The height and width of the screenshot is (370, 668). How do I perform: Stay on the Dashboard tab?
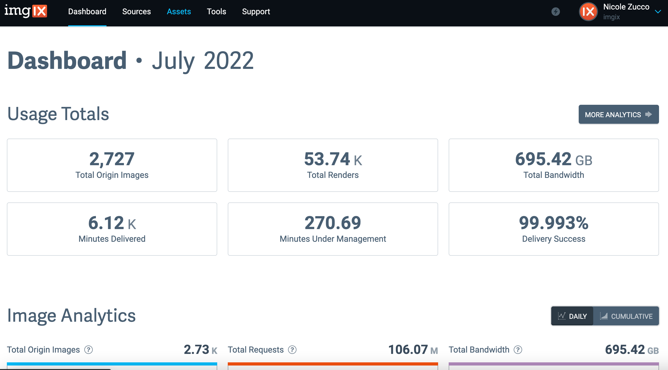point(87,12)
